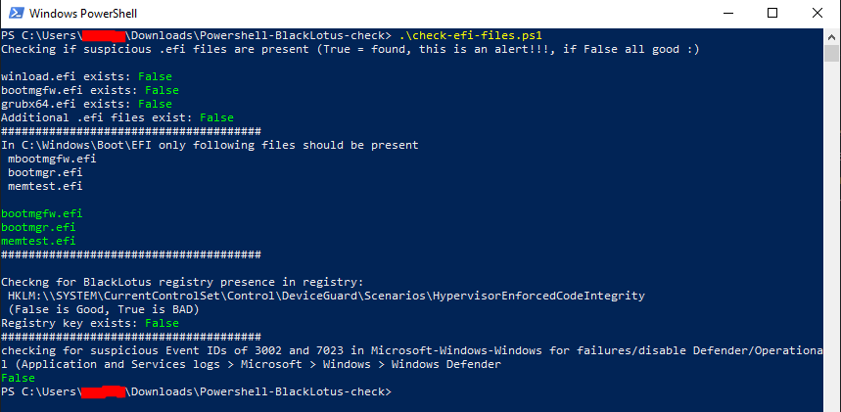Click 'grubx64.efi exists: False' line
The image size is (841, 412).
click(86, 104)
